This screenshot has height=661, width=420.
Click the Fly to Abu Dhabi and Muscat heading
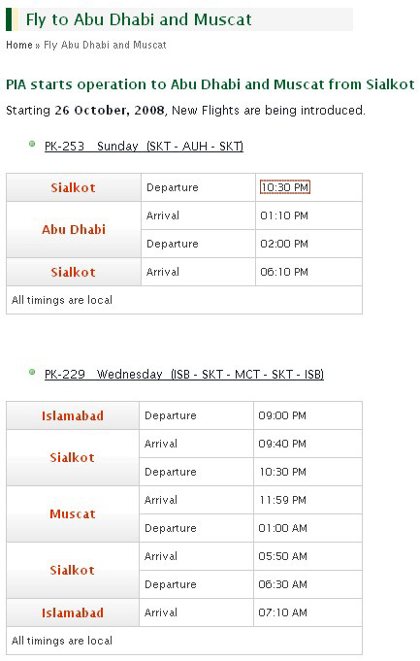click(139, 19)
